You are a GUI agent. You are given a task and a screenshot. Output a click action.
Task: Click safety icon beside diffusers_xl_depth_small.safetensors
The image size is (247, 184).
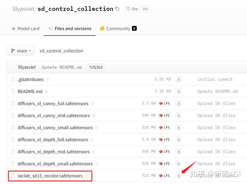[97, 164]
